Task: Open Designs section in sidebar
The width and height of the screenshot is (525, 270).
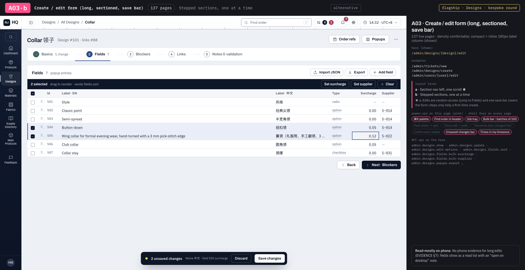Action: (11, 79)
